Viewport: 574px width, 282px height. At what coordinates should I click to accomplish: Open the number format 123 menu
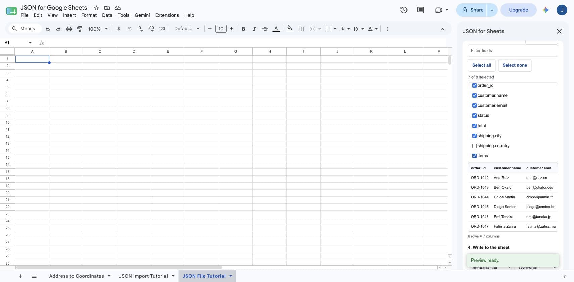(162, 29)
